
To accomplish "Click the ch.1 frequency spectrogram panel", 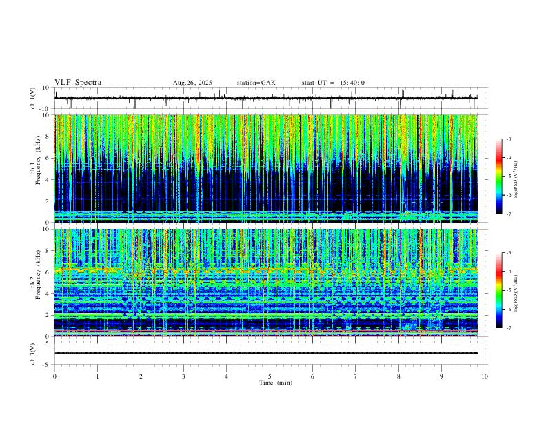I will click(x=266, y=168).
